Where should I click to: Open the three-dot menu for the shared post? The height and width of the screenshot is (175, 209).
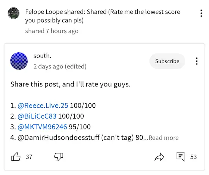coord(201,13)
